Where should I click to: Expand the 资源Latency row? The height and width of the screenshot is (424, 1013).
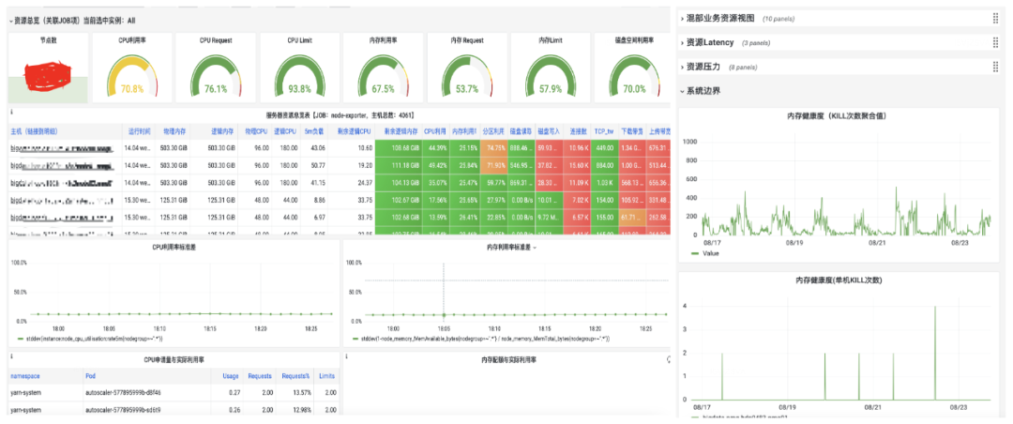(x=682, y=42)
